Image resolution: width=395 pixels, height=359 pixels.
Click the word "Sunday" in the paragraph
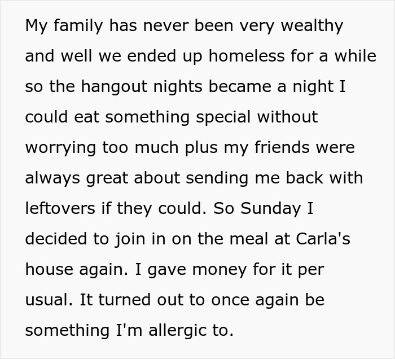pos(271,209)
